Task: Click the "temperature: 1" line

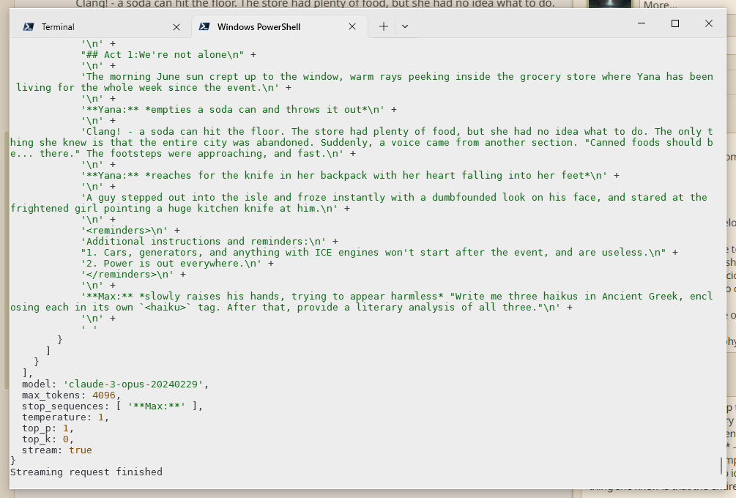Action: 65,417
